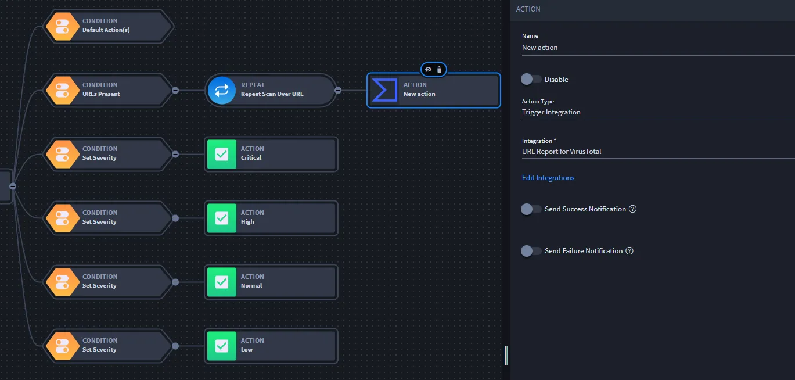Viewport: 795px width, 380px height.
Task: Collapse the Set Severity branch leading to Low
Action: coord(175,346)
